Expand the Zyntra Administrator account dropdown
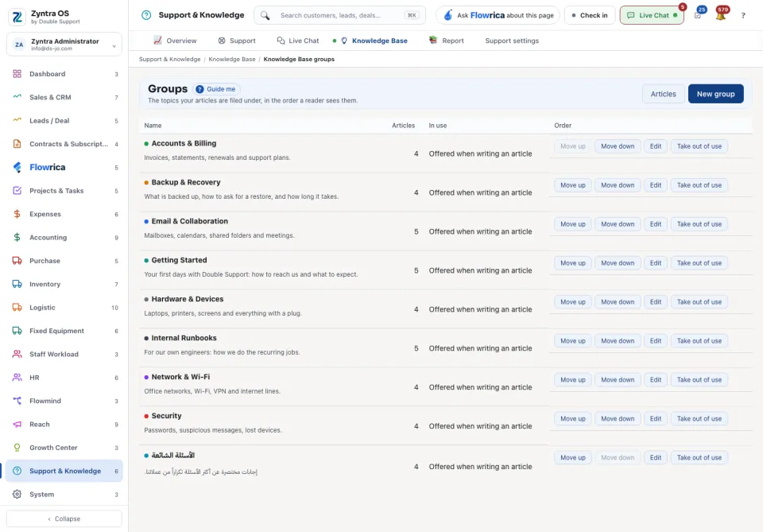763x532 pixels. coord(64,45)
